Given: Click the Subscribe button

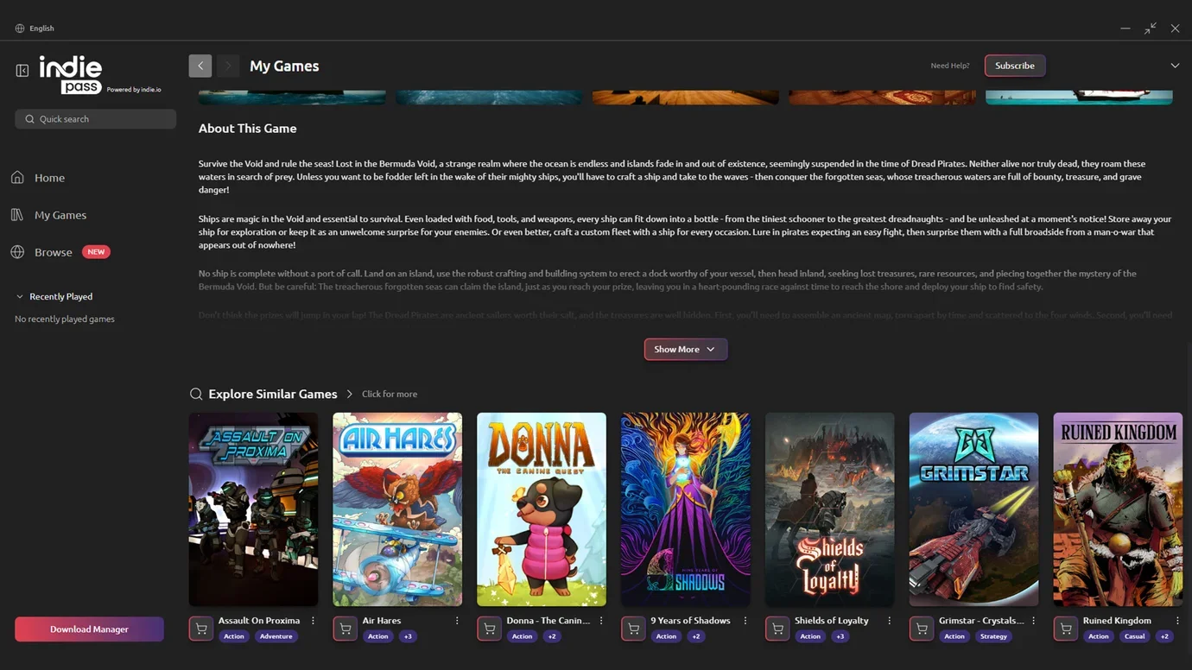Looking at the screenshot, I should [x=1014, y=66].
